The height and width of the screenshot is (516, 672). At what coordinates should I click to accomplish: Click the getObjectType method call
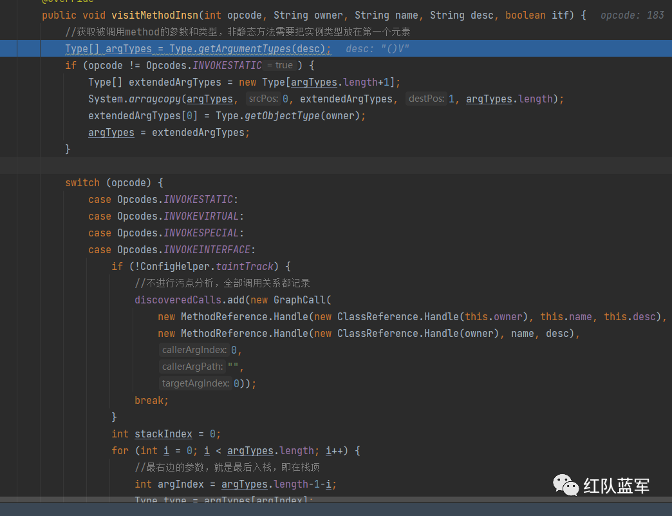(x=283, y=115)
